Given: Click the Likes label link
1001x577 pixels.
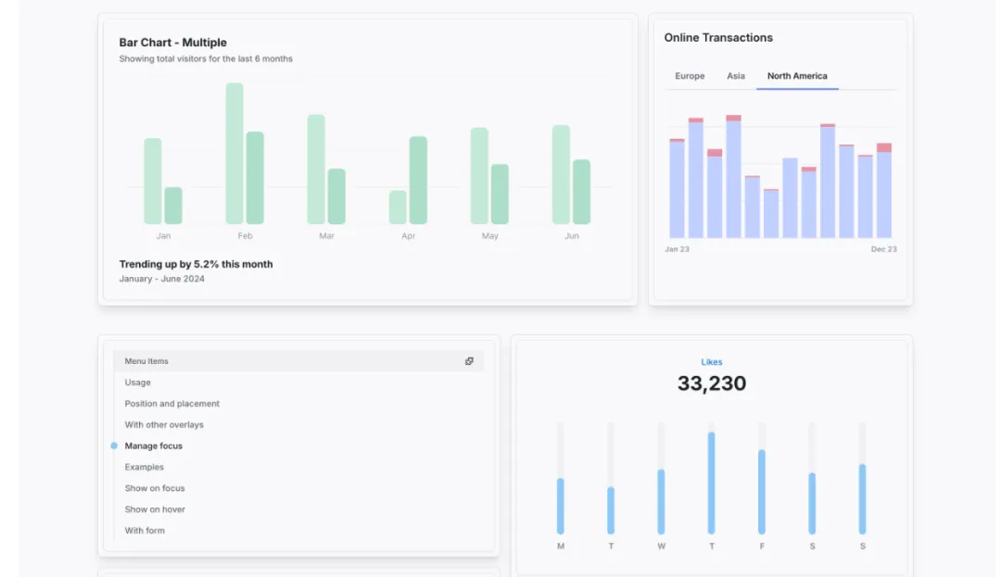Looking at the screenshot, I should (712, 361).
